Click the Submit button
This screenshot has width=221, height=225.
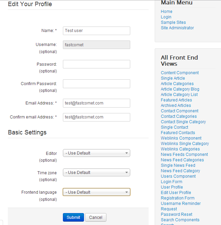[x=73, y=218]
